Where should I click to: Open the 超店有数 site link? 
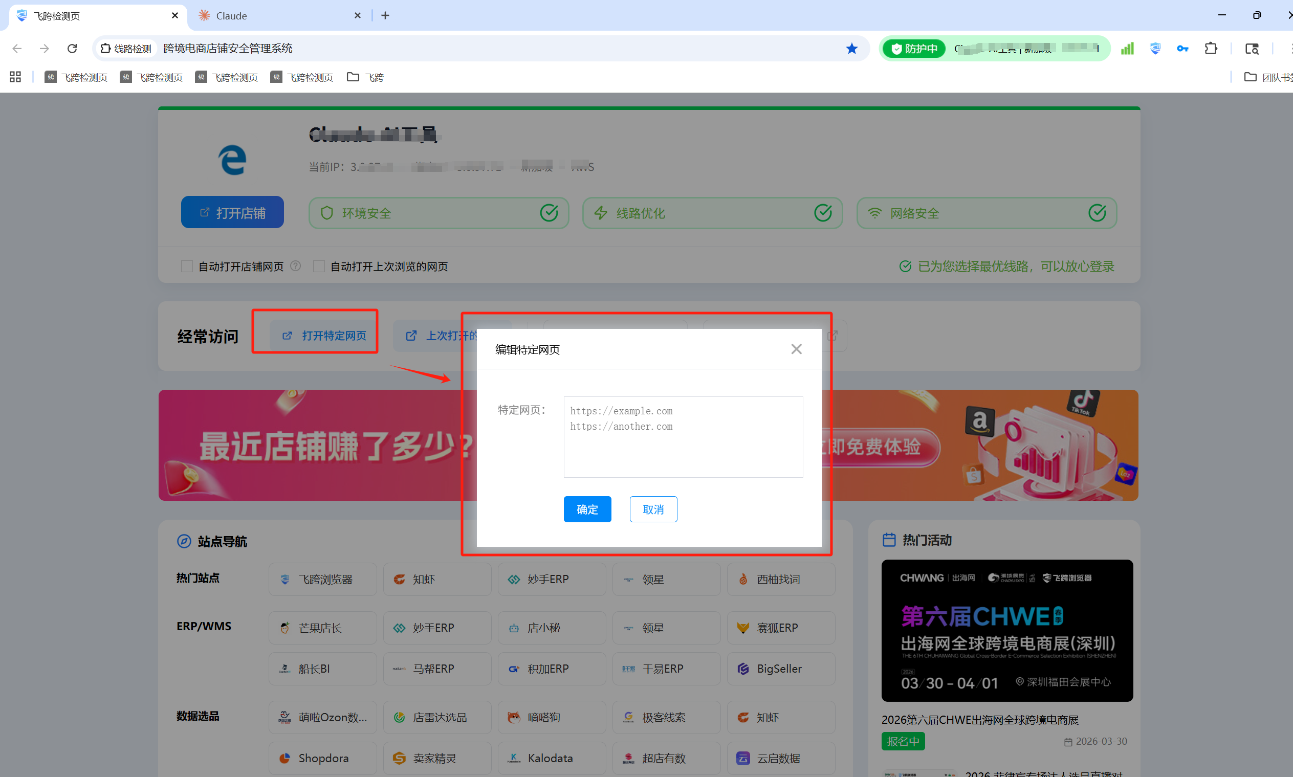tap(667, 758)
